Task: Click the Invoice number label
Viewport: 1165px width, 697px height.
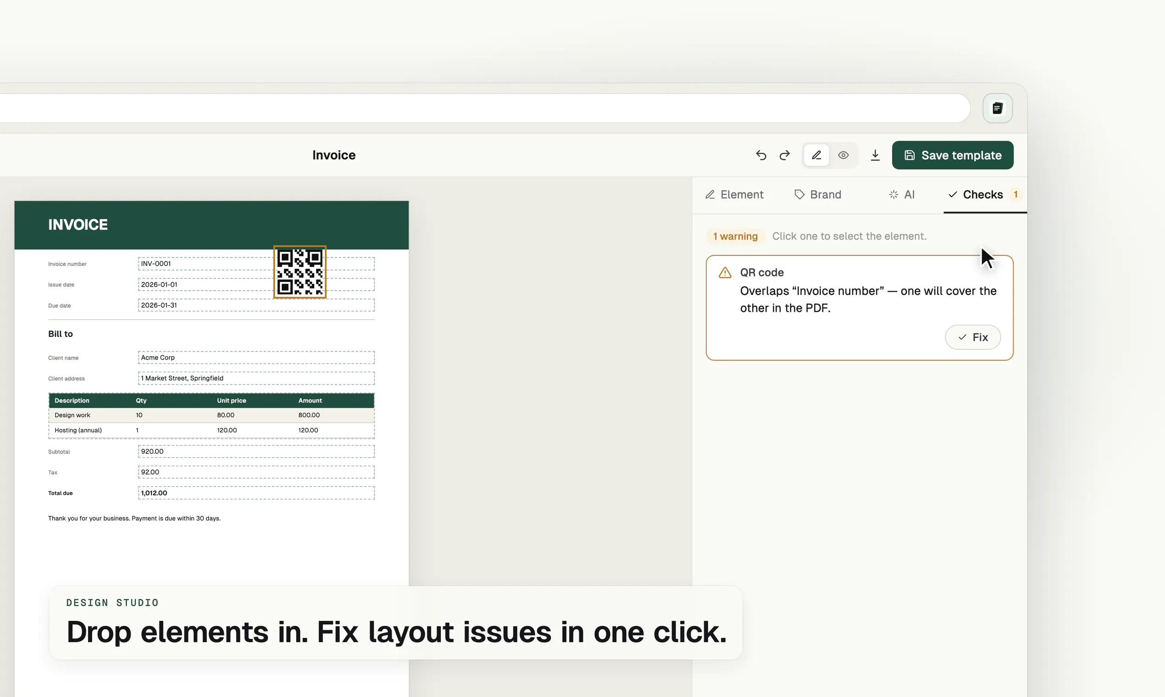Action: point(67,264)
